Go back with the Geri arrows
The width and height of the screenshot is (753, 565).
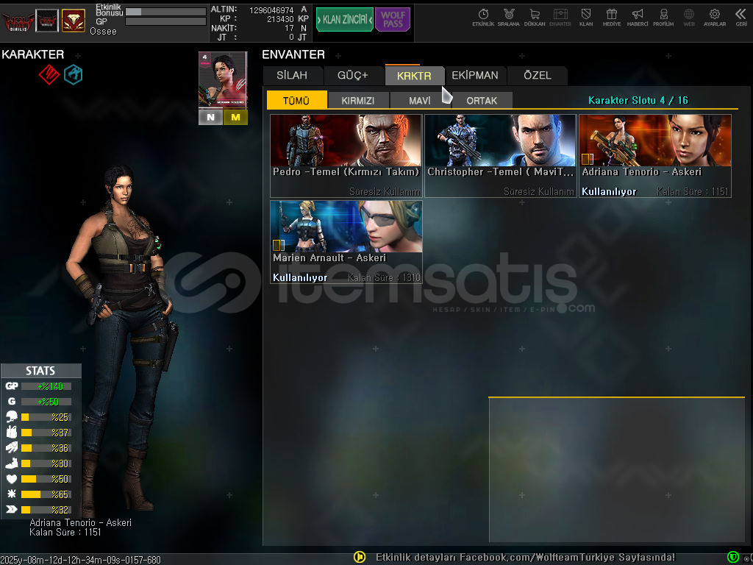tap(741, 18)
